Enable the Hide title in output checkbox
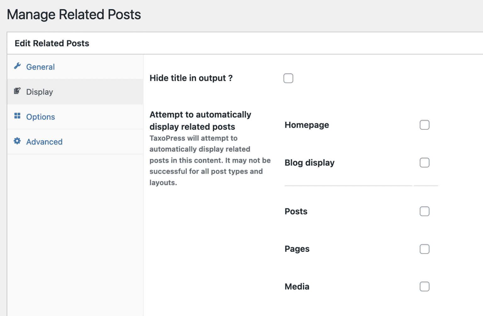 click(x=288, y=78)
